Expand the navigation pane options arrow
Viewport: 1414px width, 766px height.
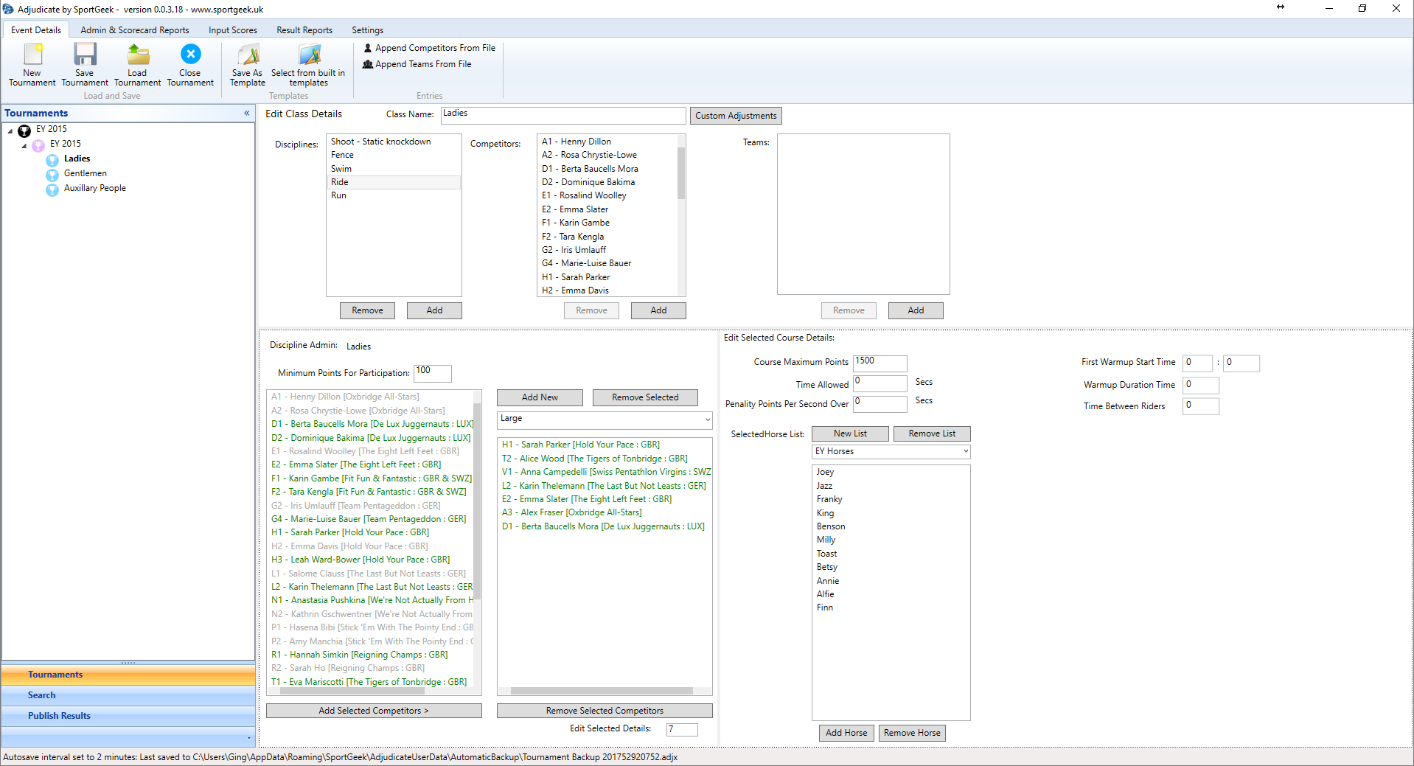pos(248,737)
